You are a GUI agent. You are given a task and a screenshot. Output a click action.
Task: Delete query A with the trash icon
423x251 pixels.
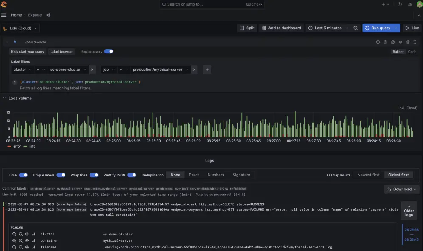[x=408, y=42]
